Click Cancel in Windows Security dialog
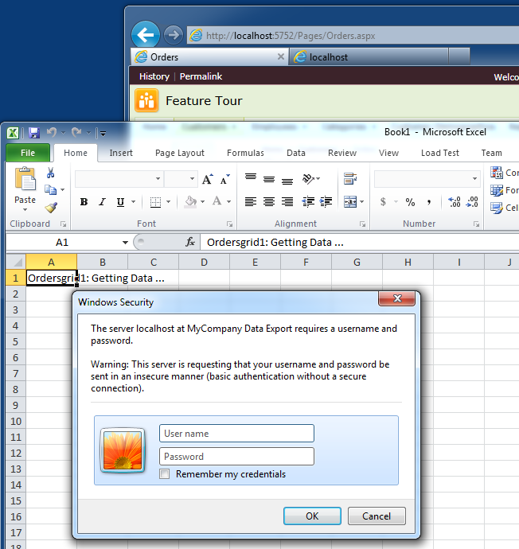519x549 pixels. (377, 516)
